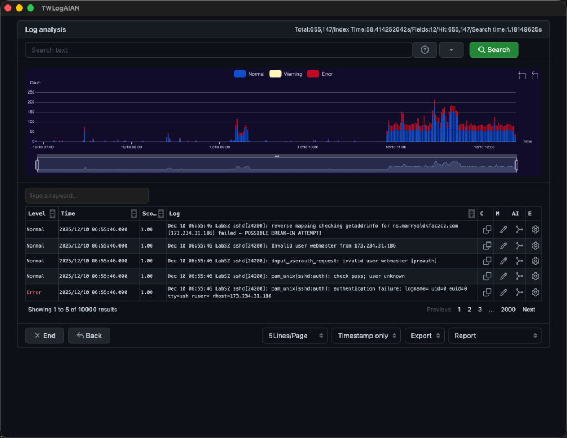The height and width of the screenshot is (438, 567).
Task: Edit memo for input_userauth_request row
Action: pos(503,261)
